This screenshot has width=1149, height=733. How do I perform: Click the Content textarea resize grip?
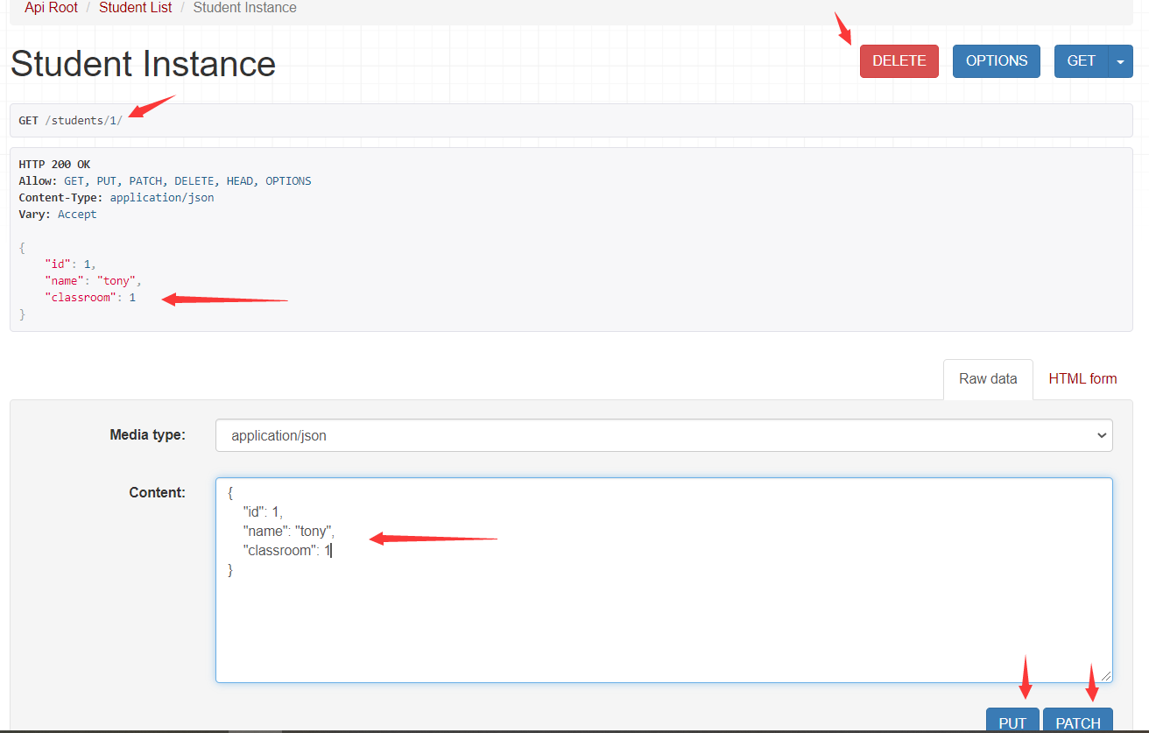[x=1107, y=676]
